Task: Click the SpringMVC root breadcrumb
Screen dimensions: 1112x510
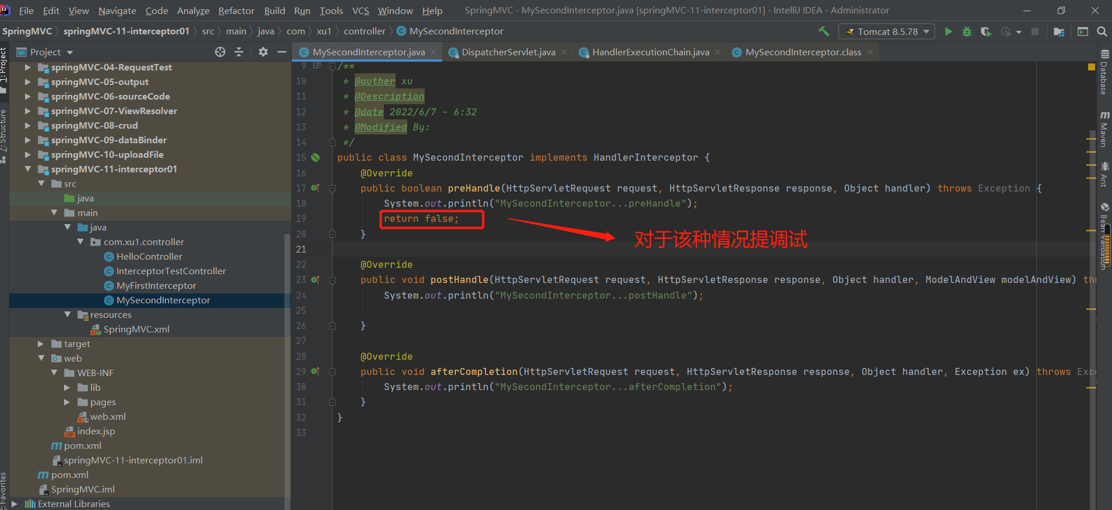Action: [27, 31]
